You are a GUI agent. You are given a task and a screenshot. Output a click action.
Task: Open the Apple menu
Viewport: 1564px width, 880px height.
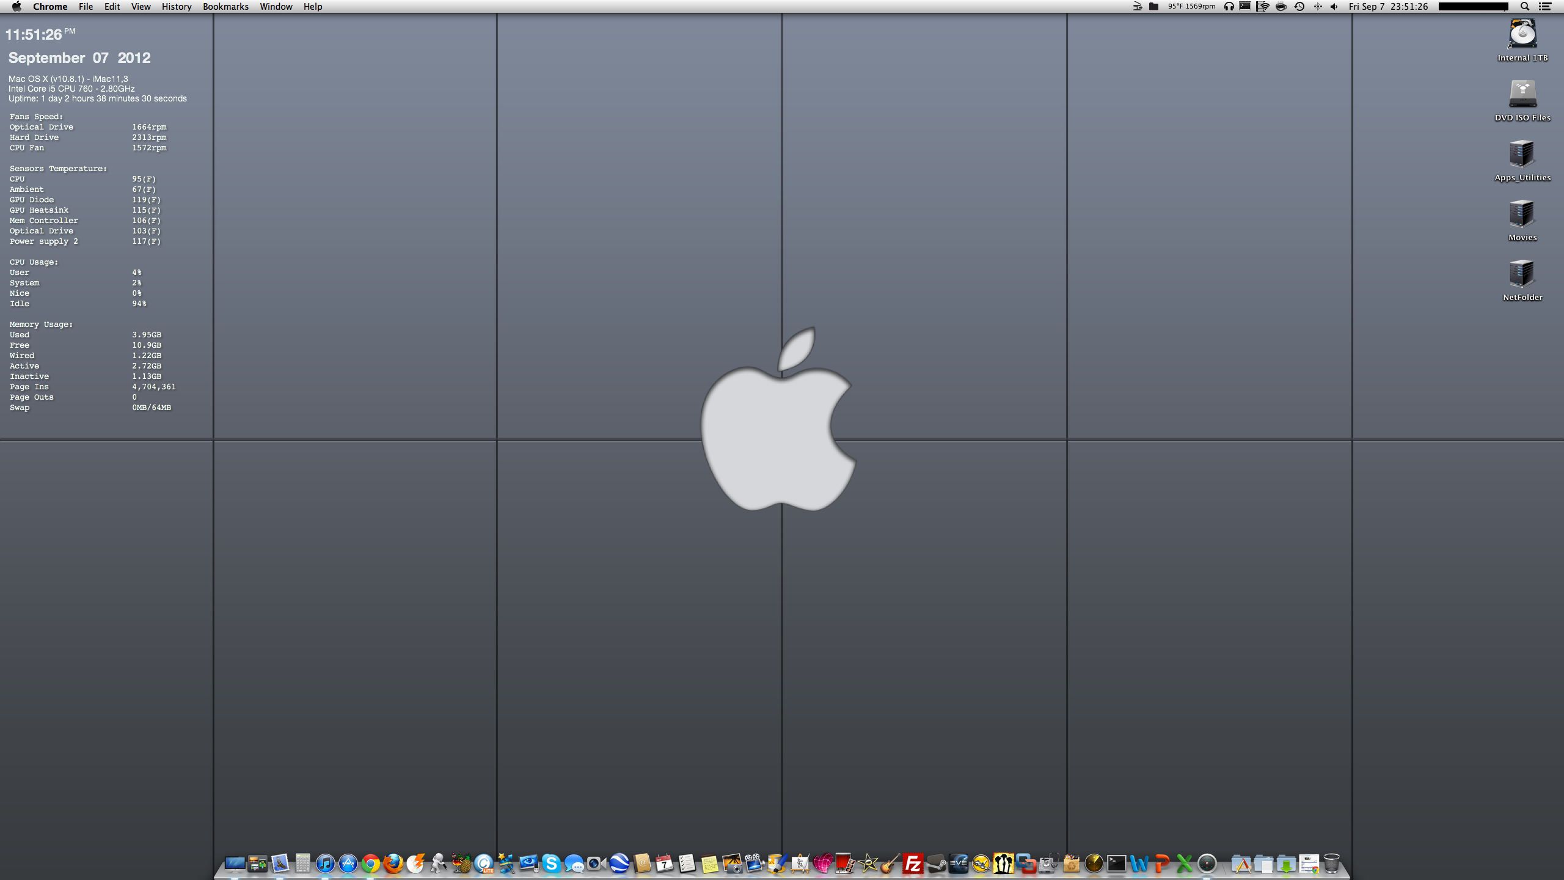click(16, 7)
